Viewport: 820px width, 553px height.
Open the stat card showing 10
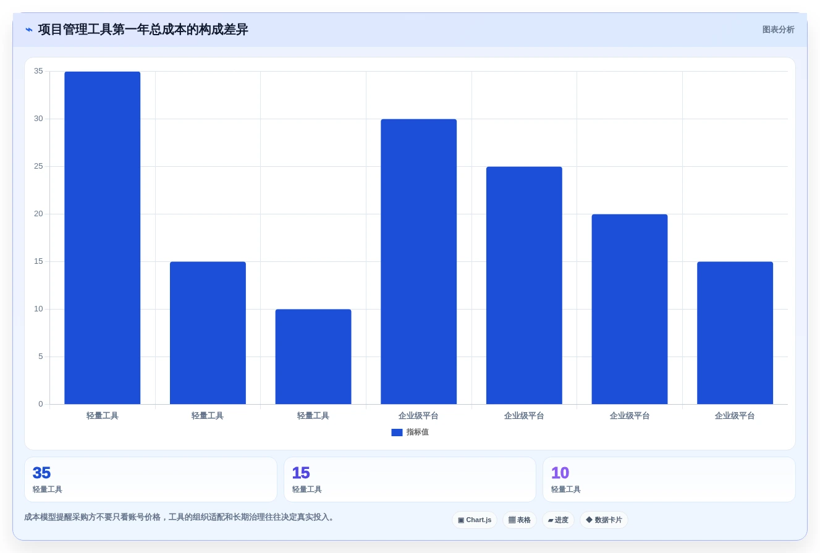click(669, 479)
